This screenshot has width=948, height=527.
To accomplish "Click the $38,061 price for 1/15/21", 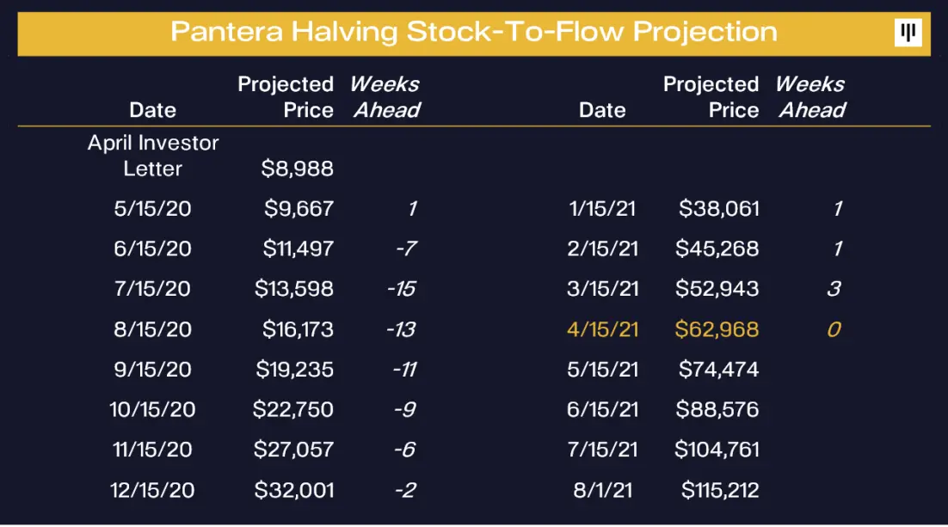I will tap(718, 209).
